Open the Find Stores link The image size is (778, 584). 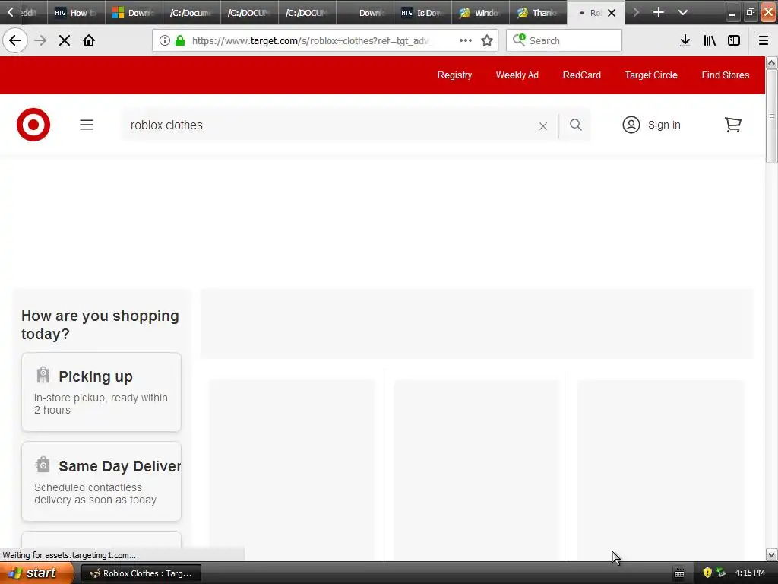click(x=726, y=75)
